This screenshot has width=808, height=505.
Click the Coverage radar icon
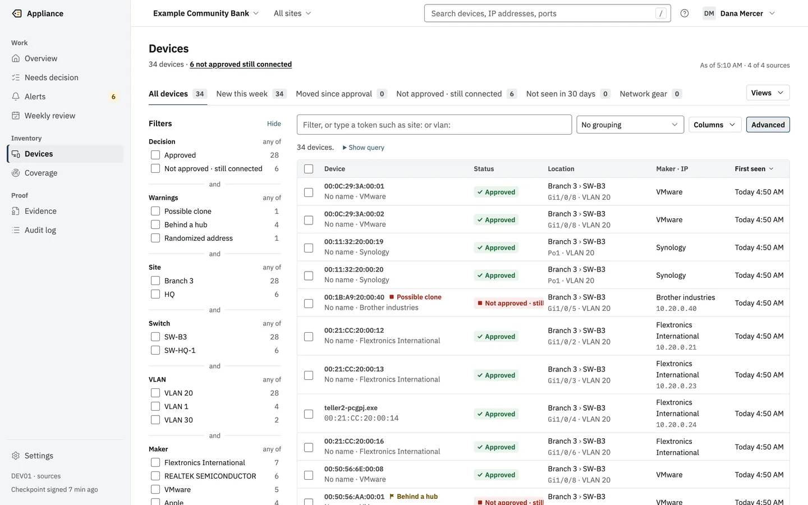[x=16, y=173]
